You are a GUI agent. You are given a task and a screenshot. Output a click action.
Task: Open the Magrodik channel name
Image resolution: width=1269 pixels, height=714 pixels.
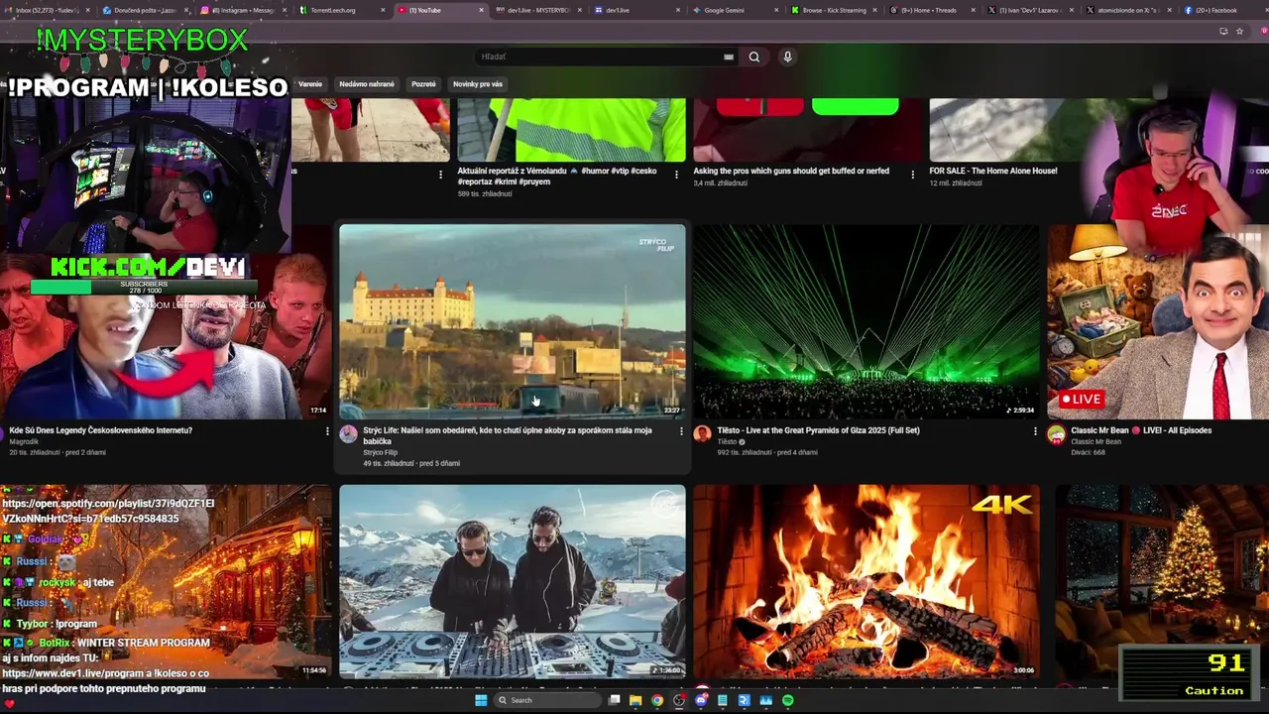[24, 441]
